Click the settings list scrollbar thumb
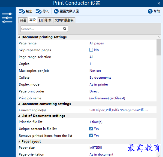 tap(159, 47)
